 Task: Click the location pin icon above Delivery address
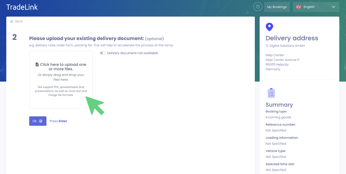(269, 27)
